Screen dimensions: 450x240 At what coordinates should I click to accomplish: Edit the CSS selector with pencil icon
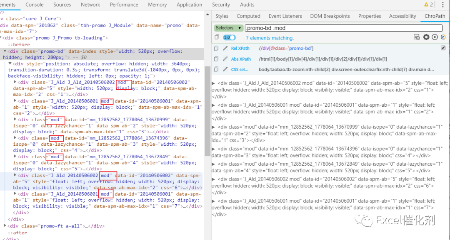tap(225, 69)
